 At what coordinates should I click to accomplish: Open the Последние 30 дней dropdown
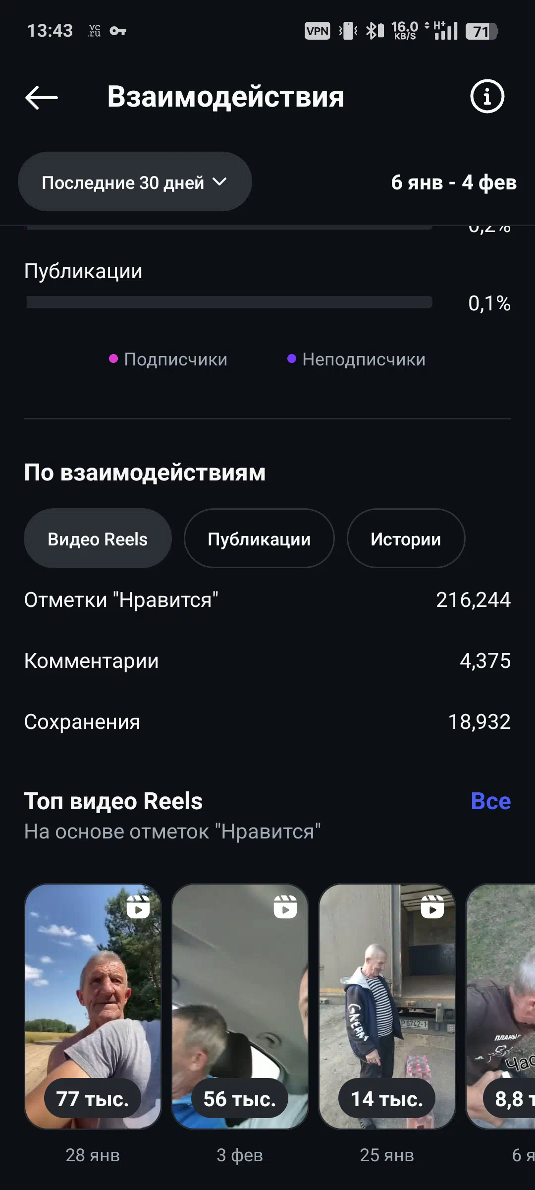tap(135, 182)
